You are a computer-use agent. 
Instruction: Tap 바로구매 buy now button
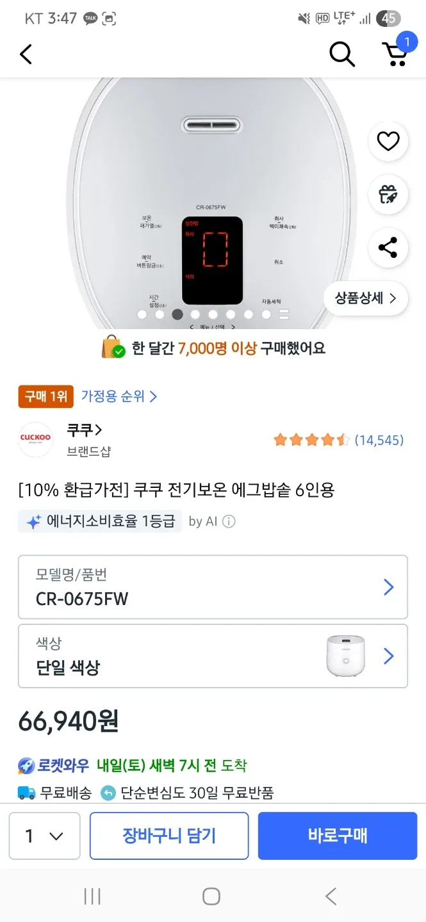(x=337, y=836)
